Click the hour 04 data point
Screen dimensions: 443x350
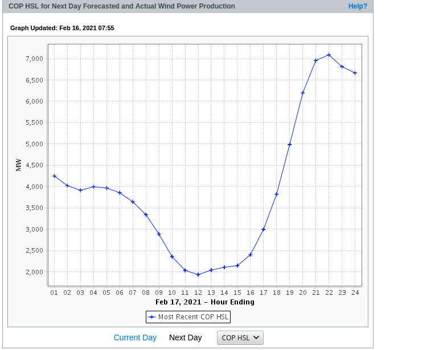coord(93,187)
